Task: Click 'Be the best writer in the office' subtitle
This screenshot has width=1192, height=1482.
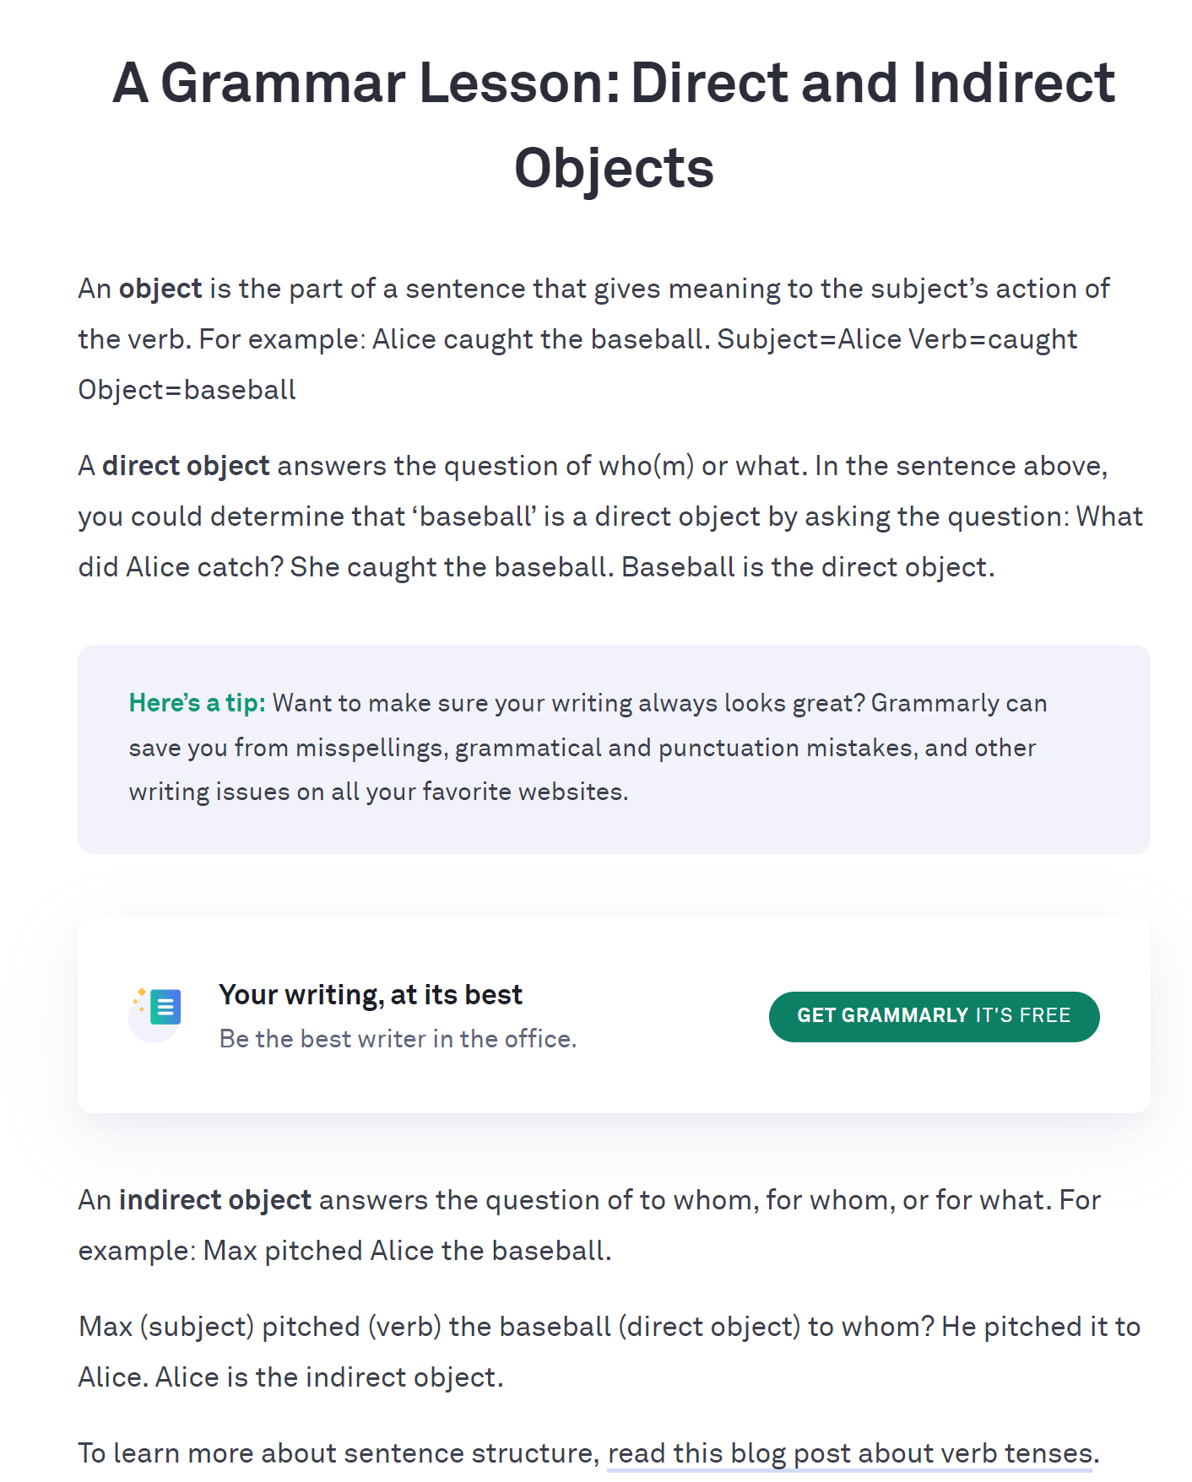Action: (398, 1039)
